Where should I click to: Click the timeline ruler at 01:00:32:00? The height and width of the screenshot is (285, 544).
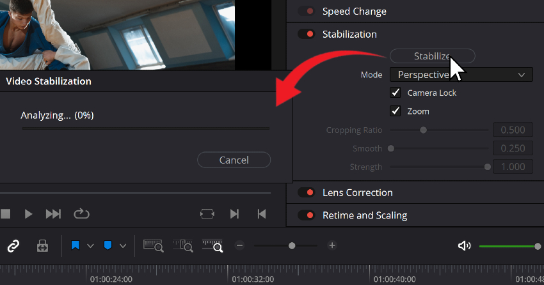[x=253, y=279]
